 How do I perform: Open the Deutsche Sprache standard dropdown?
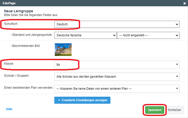[85, 35]
